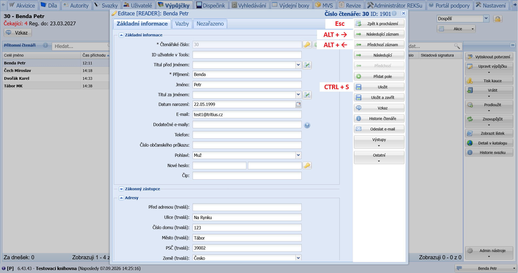Click Zpět k procházení button
Viewport: 518px width, 273px height.
[379, 24]
